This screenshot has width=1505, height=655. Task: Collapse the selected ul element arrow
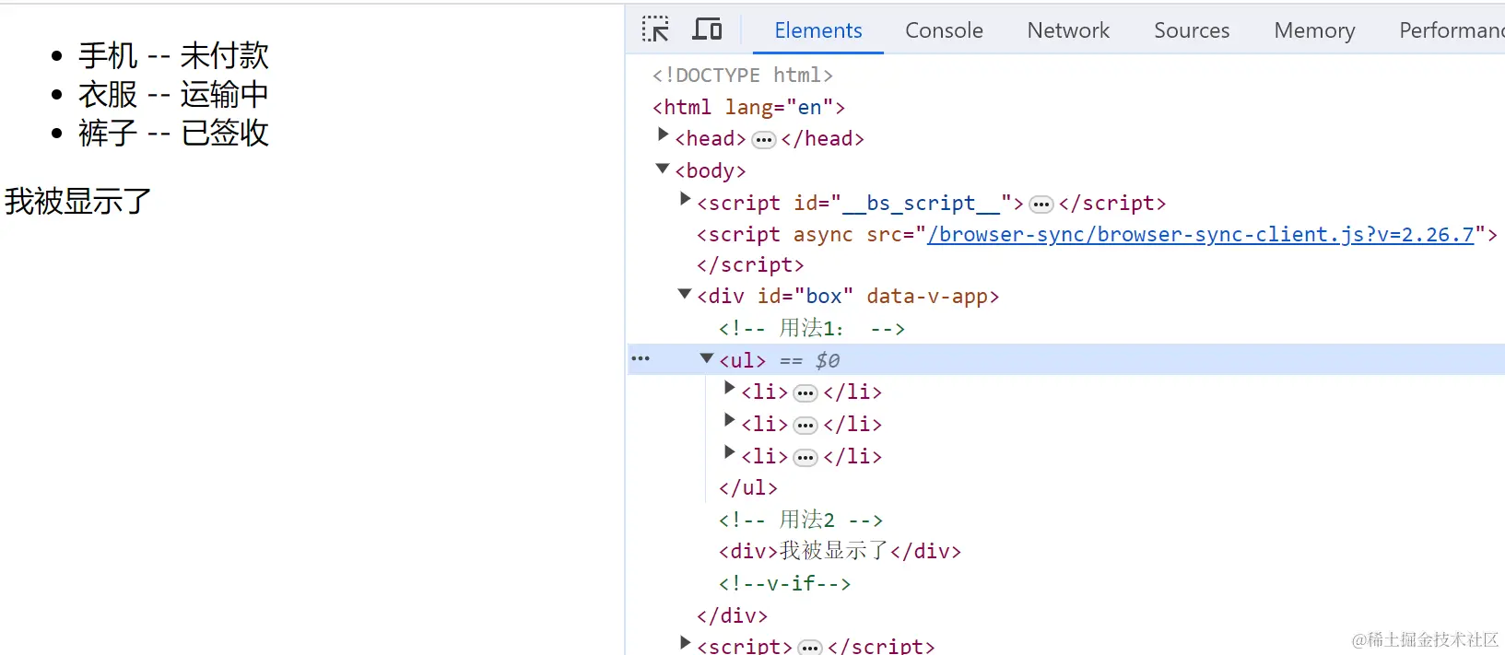(x=707, y=358)
